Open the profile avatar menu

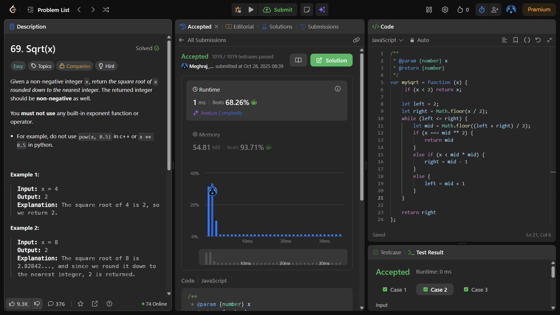coord(511,9)
